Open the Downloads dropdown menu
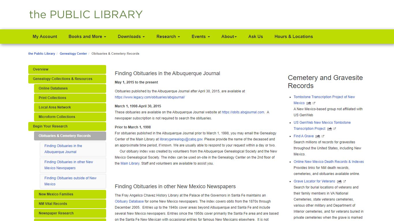 click(131, 37)
